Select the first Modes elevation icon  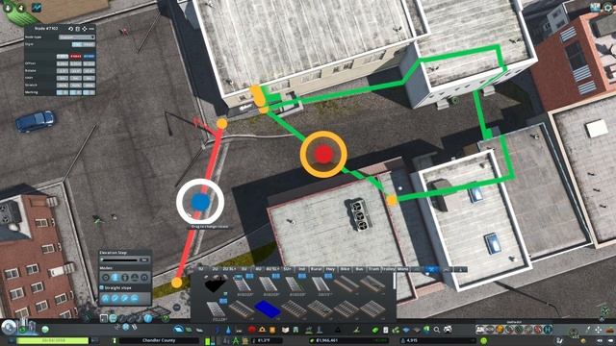coord(105,278)
